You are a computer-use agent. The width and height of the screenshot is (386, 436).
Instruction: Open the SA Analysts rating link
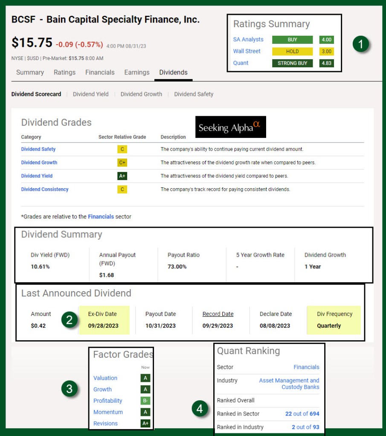pyautogui.click(x=248, y=40)
